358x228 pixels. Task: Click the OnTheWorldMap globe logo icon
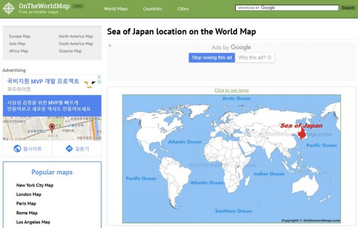click(9, 8)
